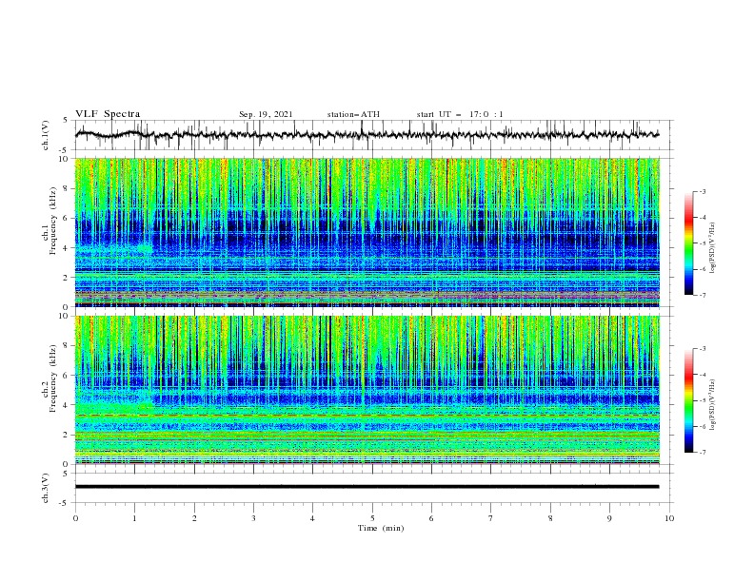
Task: Select the date text "Sep. 19, 2021"
Action: (266, 114)
